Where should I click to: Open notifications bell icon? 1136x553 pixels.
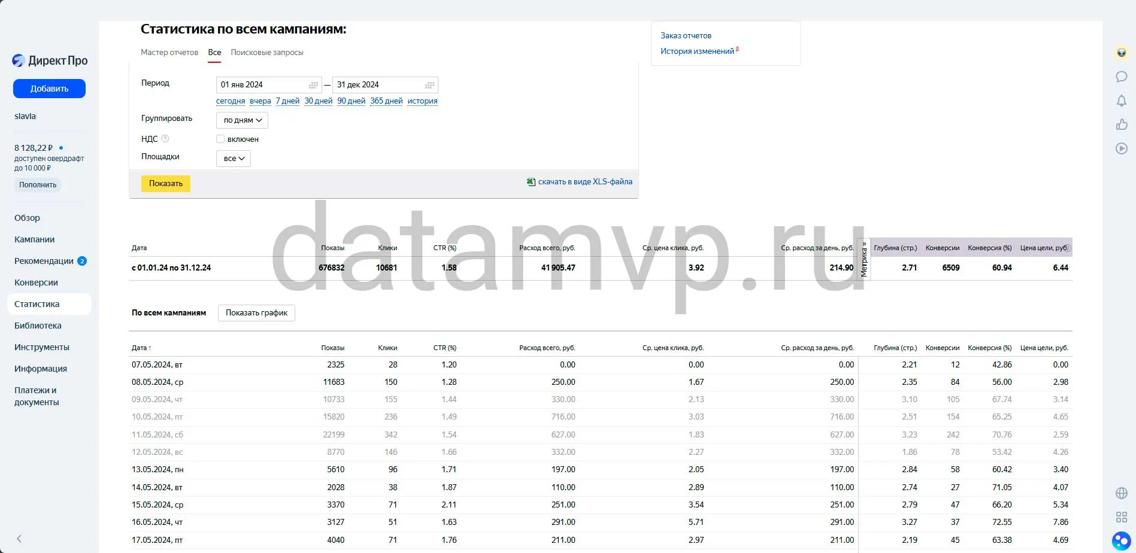pyautogui.click(x=1121, y=101)
